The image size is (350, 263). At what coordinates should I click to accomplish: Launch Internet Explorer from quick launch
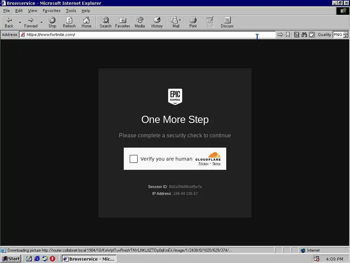click(37, 259)
